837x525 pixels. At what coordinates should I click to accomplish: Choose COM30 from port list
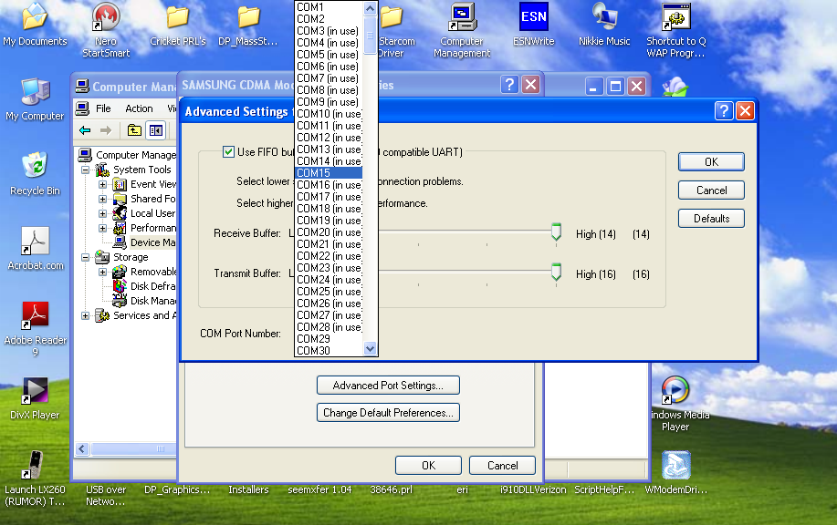(x=329, y=350)
